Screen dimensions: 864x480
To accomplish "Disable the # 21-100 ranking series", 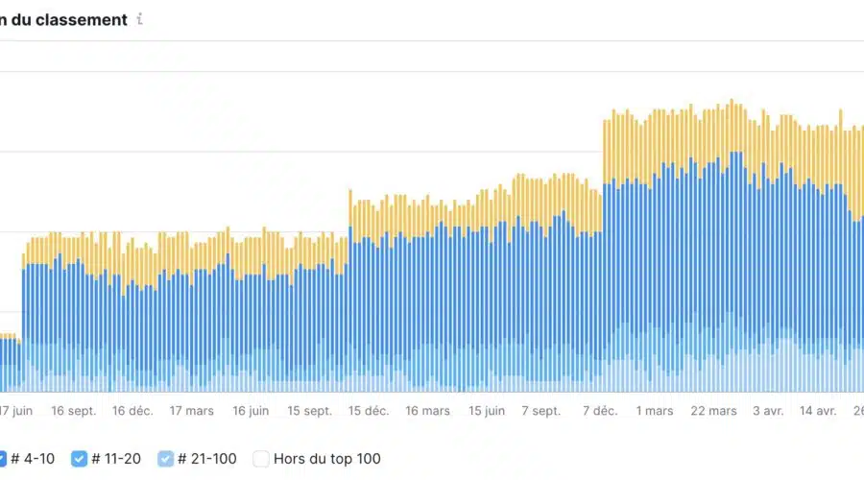I will coord(165,459).
